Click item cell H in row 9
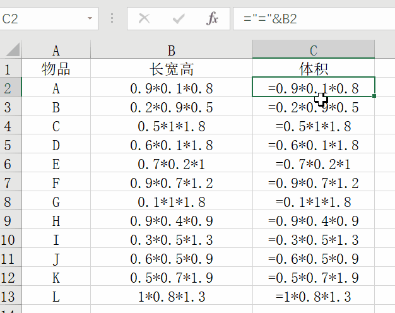Viewport: 395px width, 313px height. pos(56,219)
